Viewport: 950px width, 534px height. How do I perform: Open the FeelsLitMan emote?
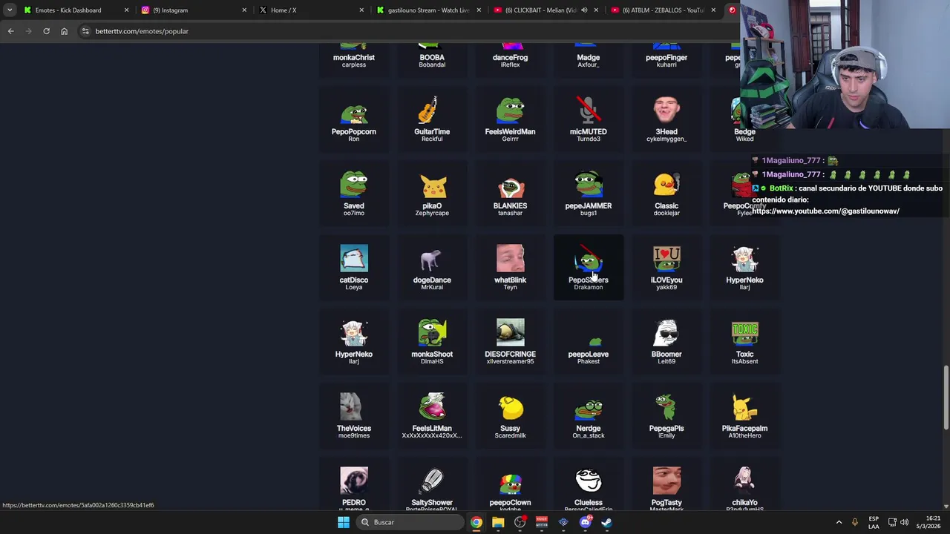tap(432, 415)
